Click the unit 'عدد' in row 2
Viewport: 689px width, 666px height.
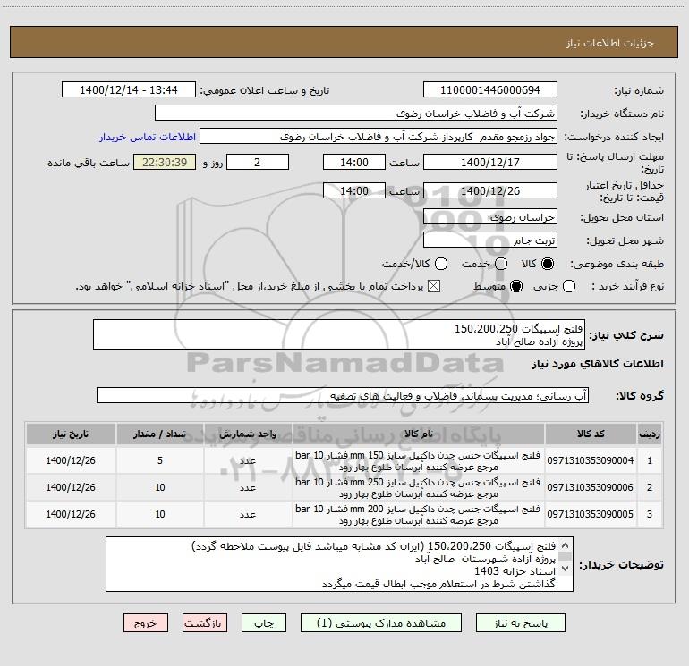(248, 488)
